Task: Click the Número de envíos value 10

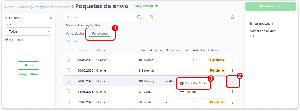Action: (252, 36)
